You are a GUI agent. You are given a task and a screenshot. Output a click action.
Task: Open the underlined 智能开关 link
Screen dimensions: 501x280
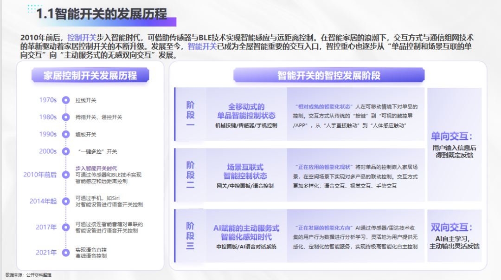[202, 46]
